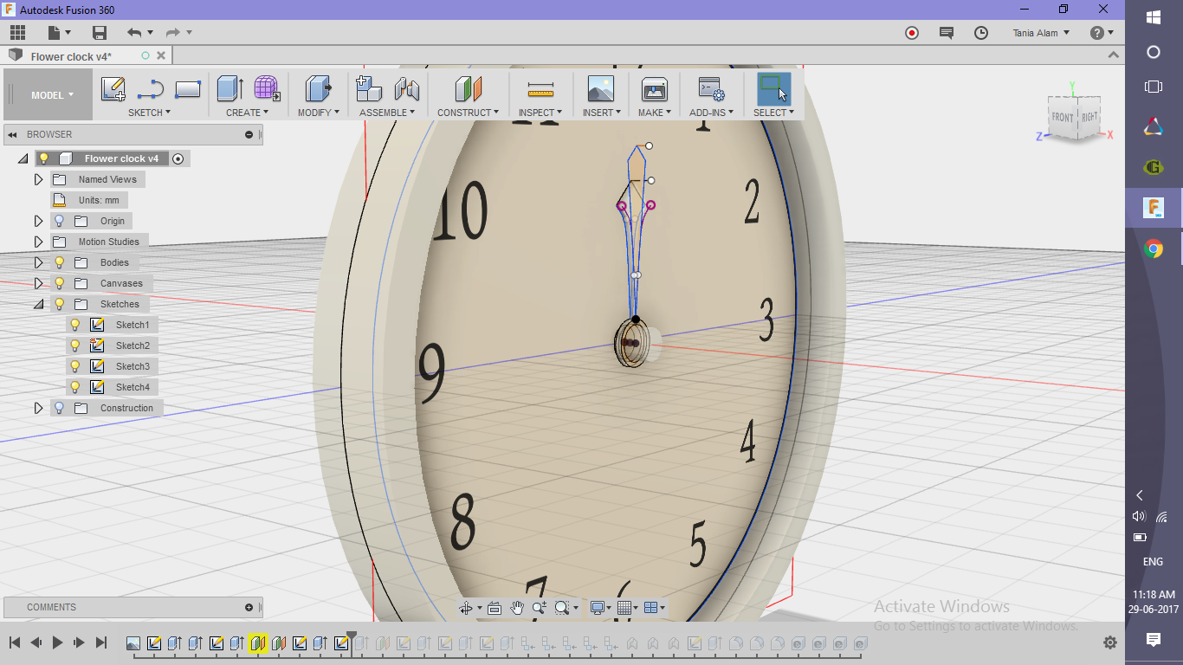1183x665 pixels.
Task: Select the sketch Line tool
Action: 151,89
